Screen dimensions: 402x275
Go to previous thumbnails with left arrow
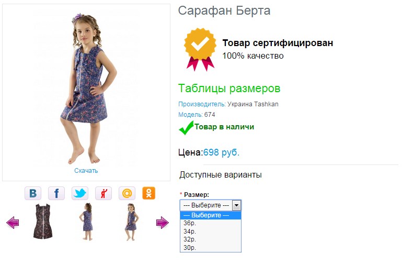[x=13, y=223]
